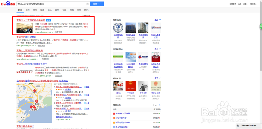Click the 青岛市财政局 building thumbnail

click(143, 28)
